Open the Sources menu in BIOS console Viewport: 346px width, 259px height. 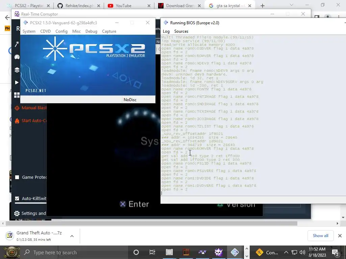(x=181, y=31)
